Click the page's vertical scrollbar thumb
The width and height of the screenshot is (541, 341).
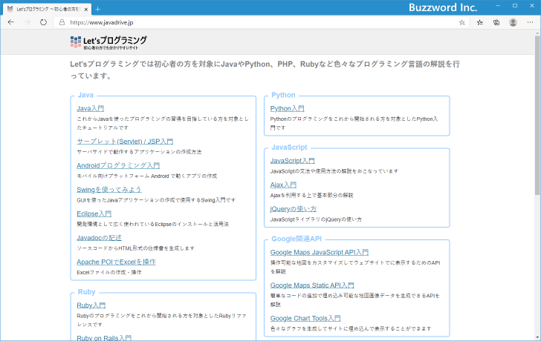(x=537, y=115)
